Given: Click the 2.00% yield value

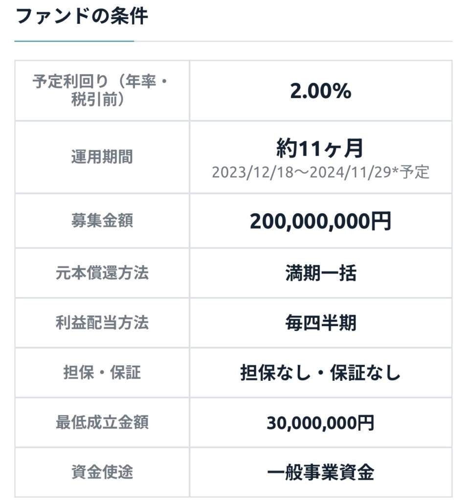Looking at the screenshot, I should coord(320,91).
